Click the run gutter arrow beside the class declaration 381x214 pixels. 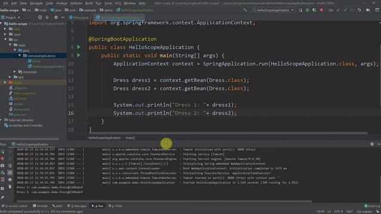79,47
